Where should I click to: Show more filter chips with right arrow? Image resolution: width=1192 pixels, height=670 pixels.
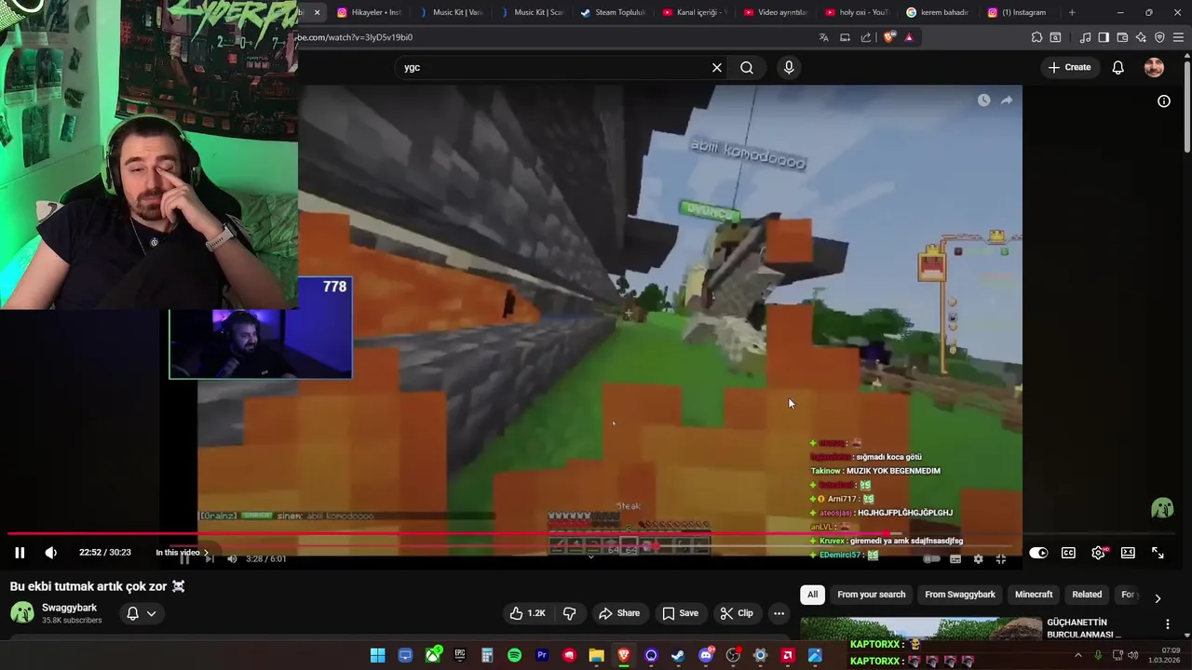pyautogui.click(x=1158, y=598)
